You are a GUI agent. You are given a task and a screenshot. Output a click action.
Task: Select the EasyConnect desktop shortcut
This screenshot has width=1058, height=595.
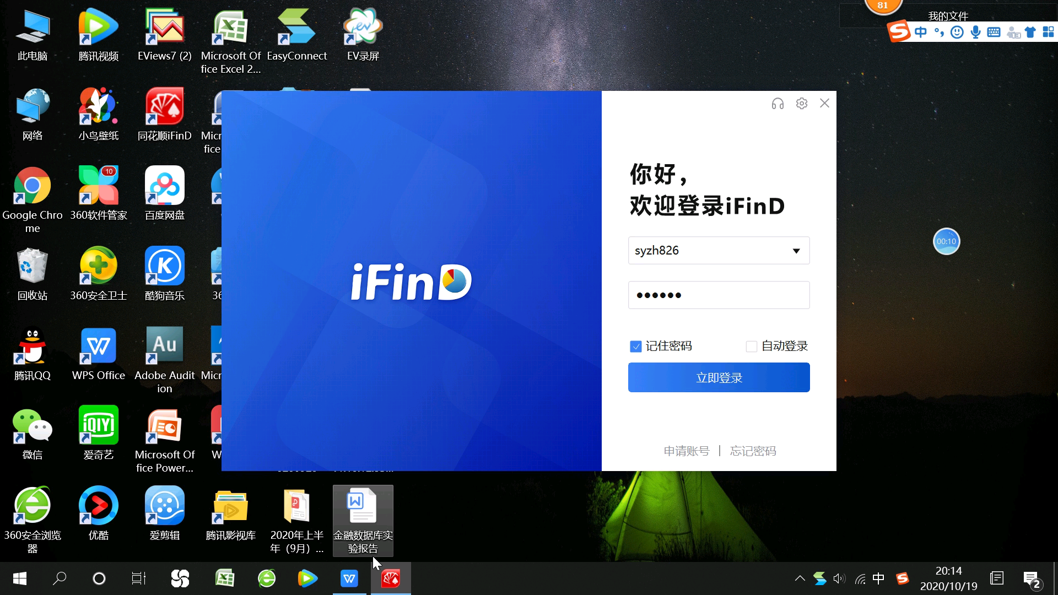(297, 34)
